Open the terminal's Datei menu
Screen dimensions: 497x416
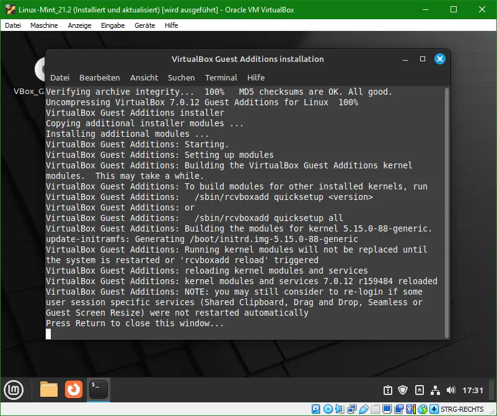[x=60, y=77]
